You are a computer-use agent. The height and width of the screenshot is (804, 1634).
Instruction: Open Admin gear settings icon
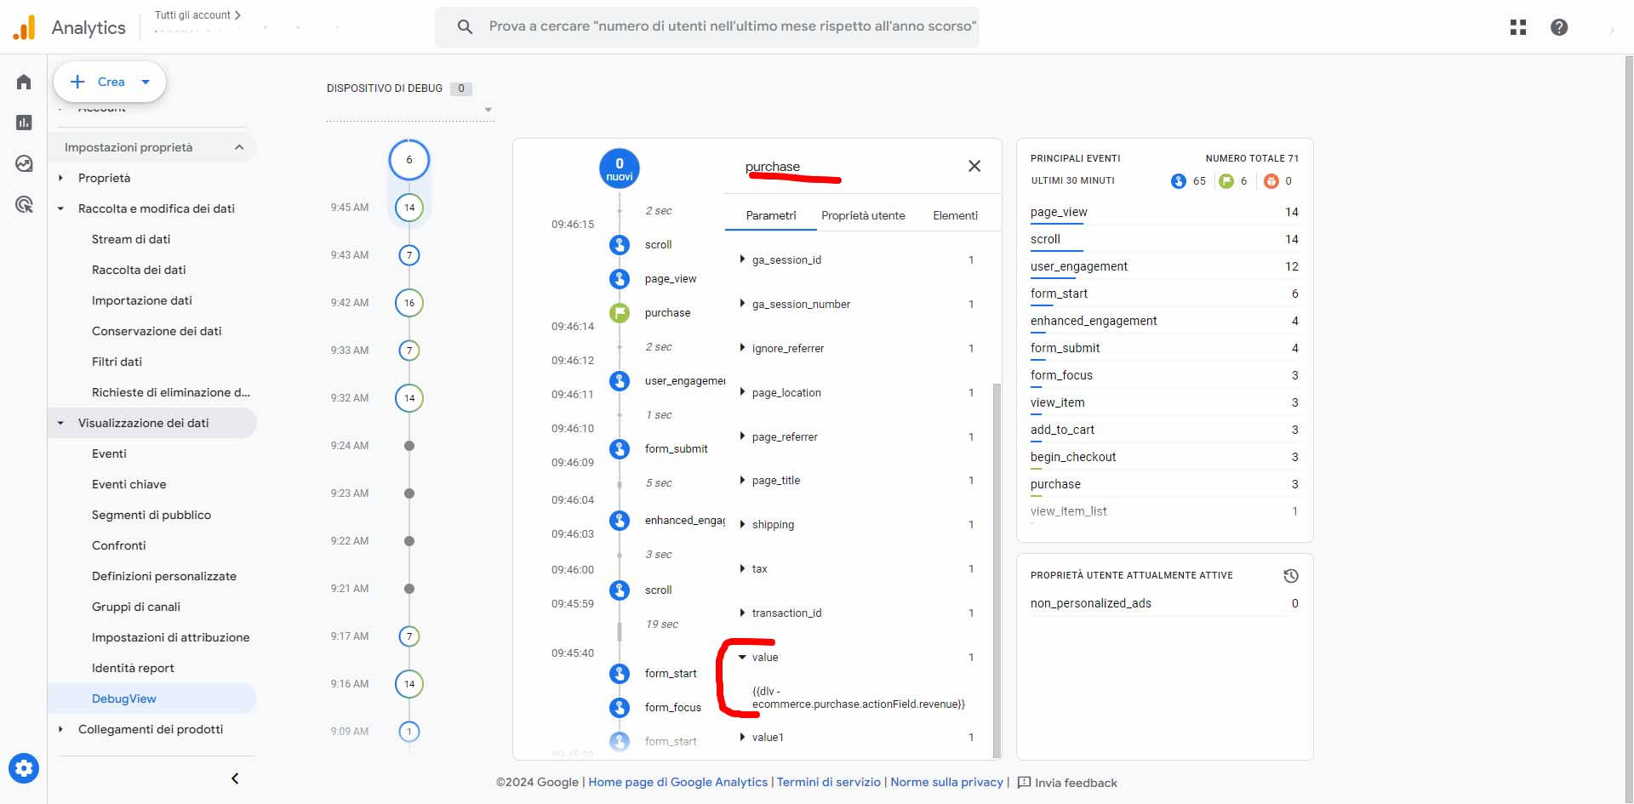point(24,768)
